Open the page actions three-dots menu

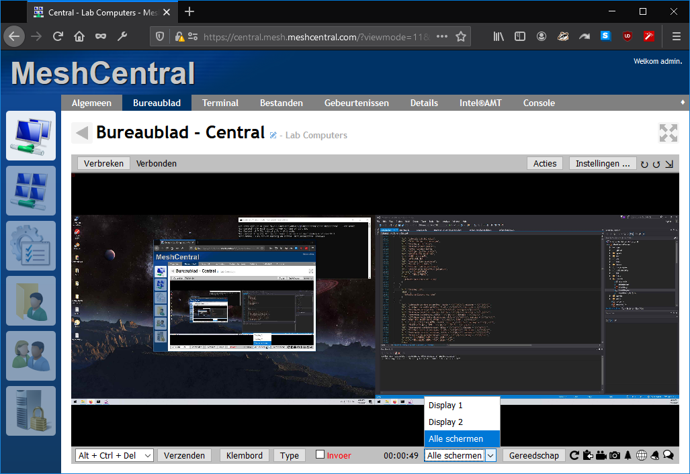442,36
